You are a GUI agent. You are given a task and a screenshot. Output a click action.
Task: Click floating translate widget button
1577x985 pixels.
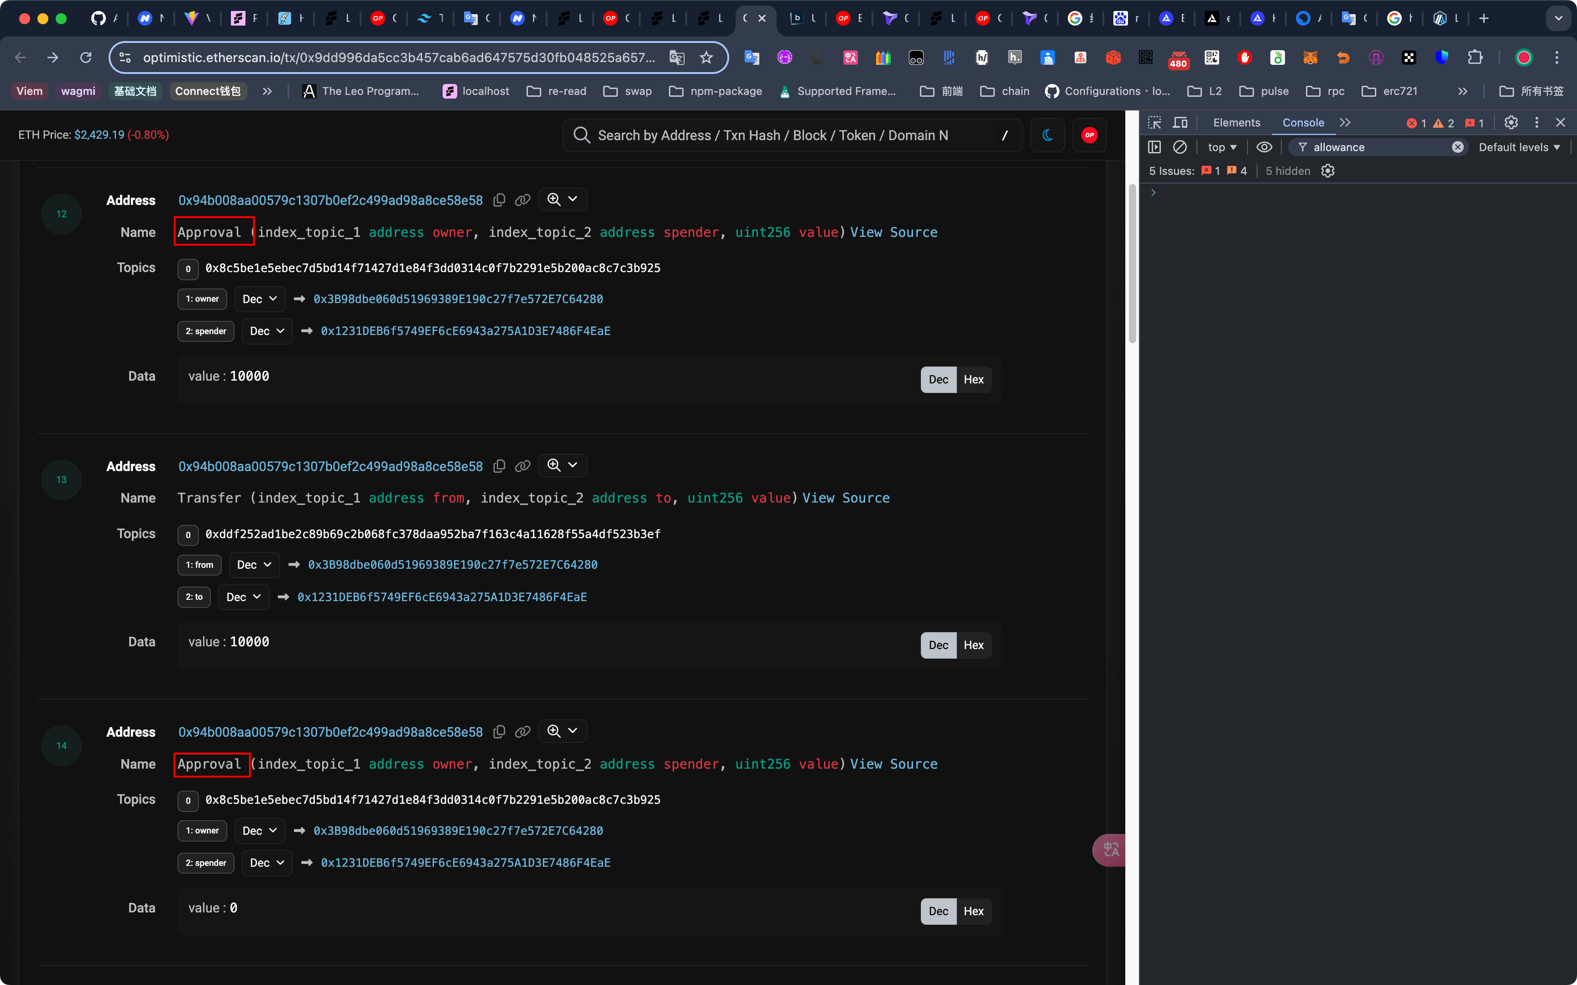pyautogui.click(x=1109, y=850)
